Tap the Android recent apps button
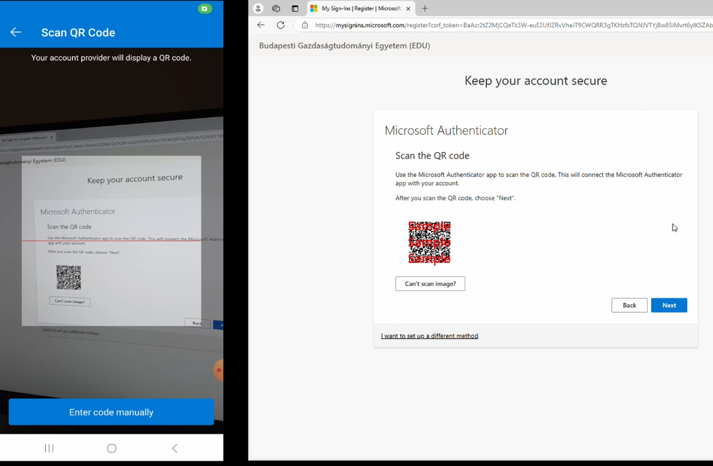The width and height of the screenshot is (713, 466). 49,449
